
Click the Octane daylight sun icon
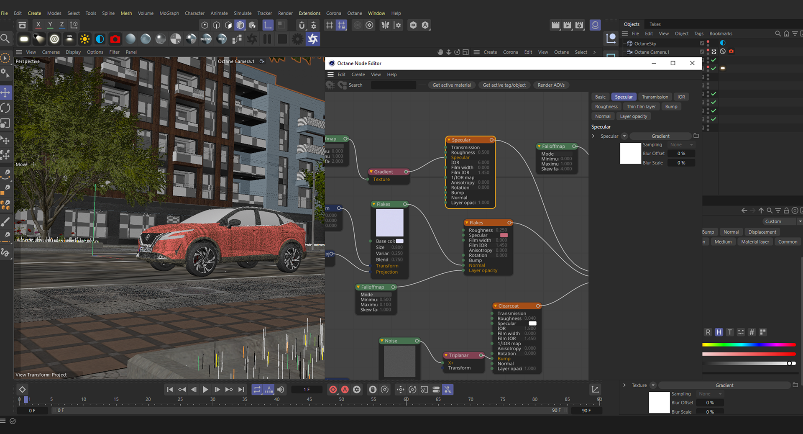(x=85, y=39)
